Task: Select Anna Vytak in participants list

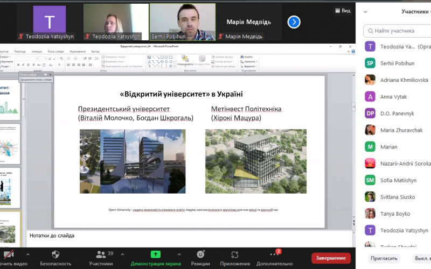Action: pos(398,97)
